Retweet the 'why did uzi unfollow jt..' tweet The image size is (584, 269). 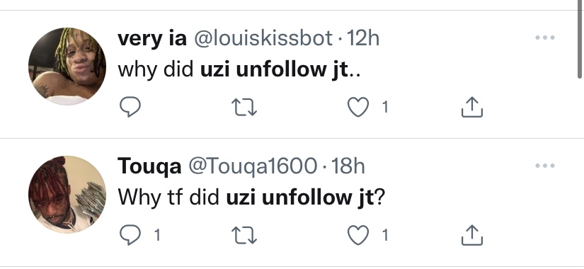[244, 108]
